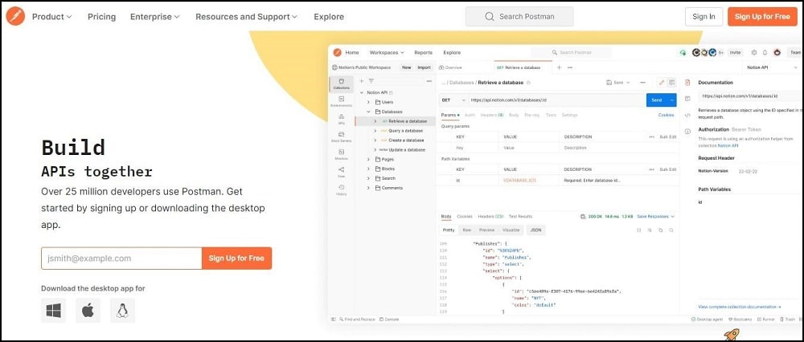The height and width of the screenshot is (342, 804).
Task: Switch to the response Body tab
Action: (x=446, y=217)
